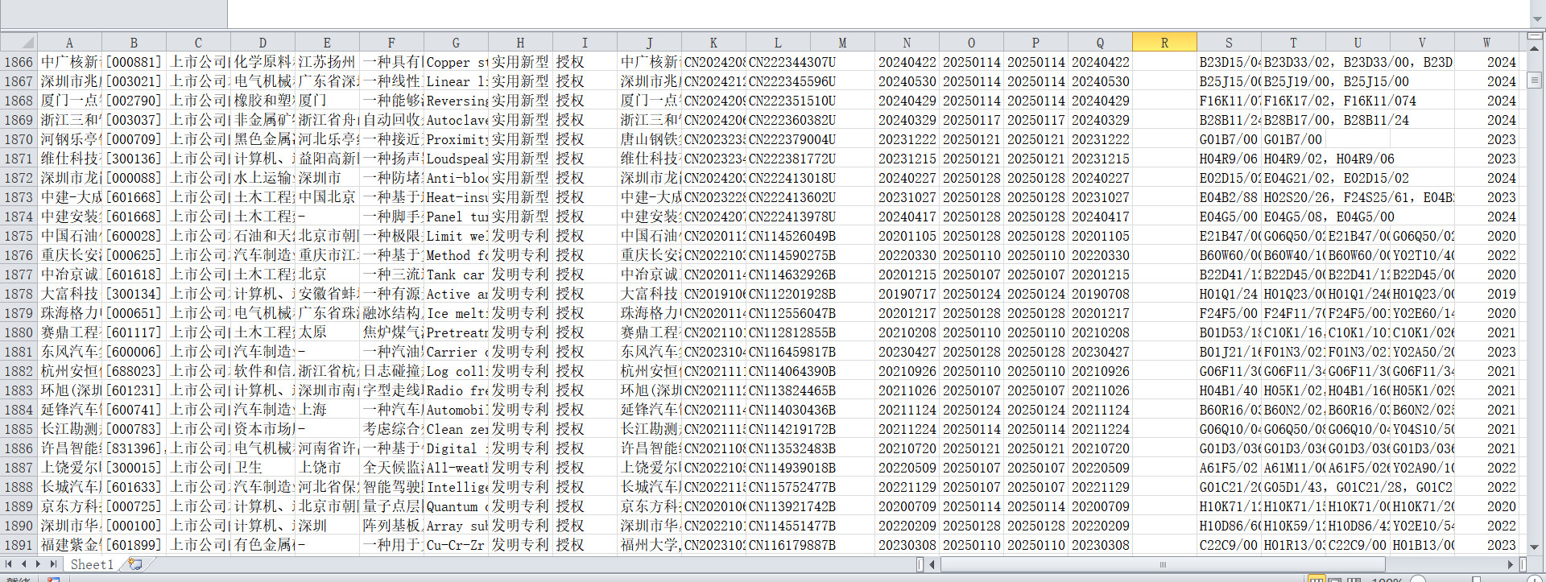The height and width of the screenshot is (582, 1546).
Task: Click the H04B1/40 cell
Action: pos(1229,390)
